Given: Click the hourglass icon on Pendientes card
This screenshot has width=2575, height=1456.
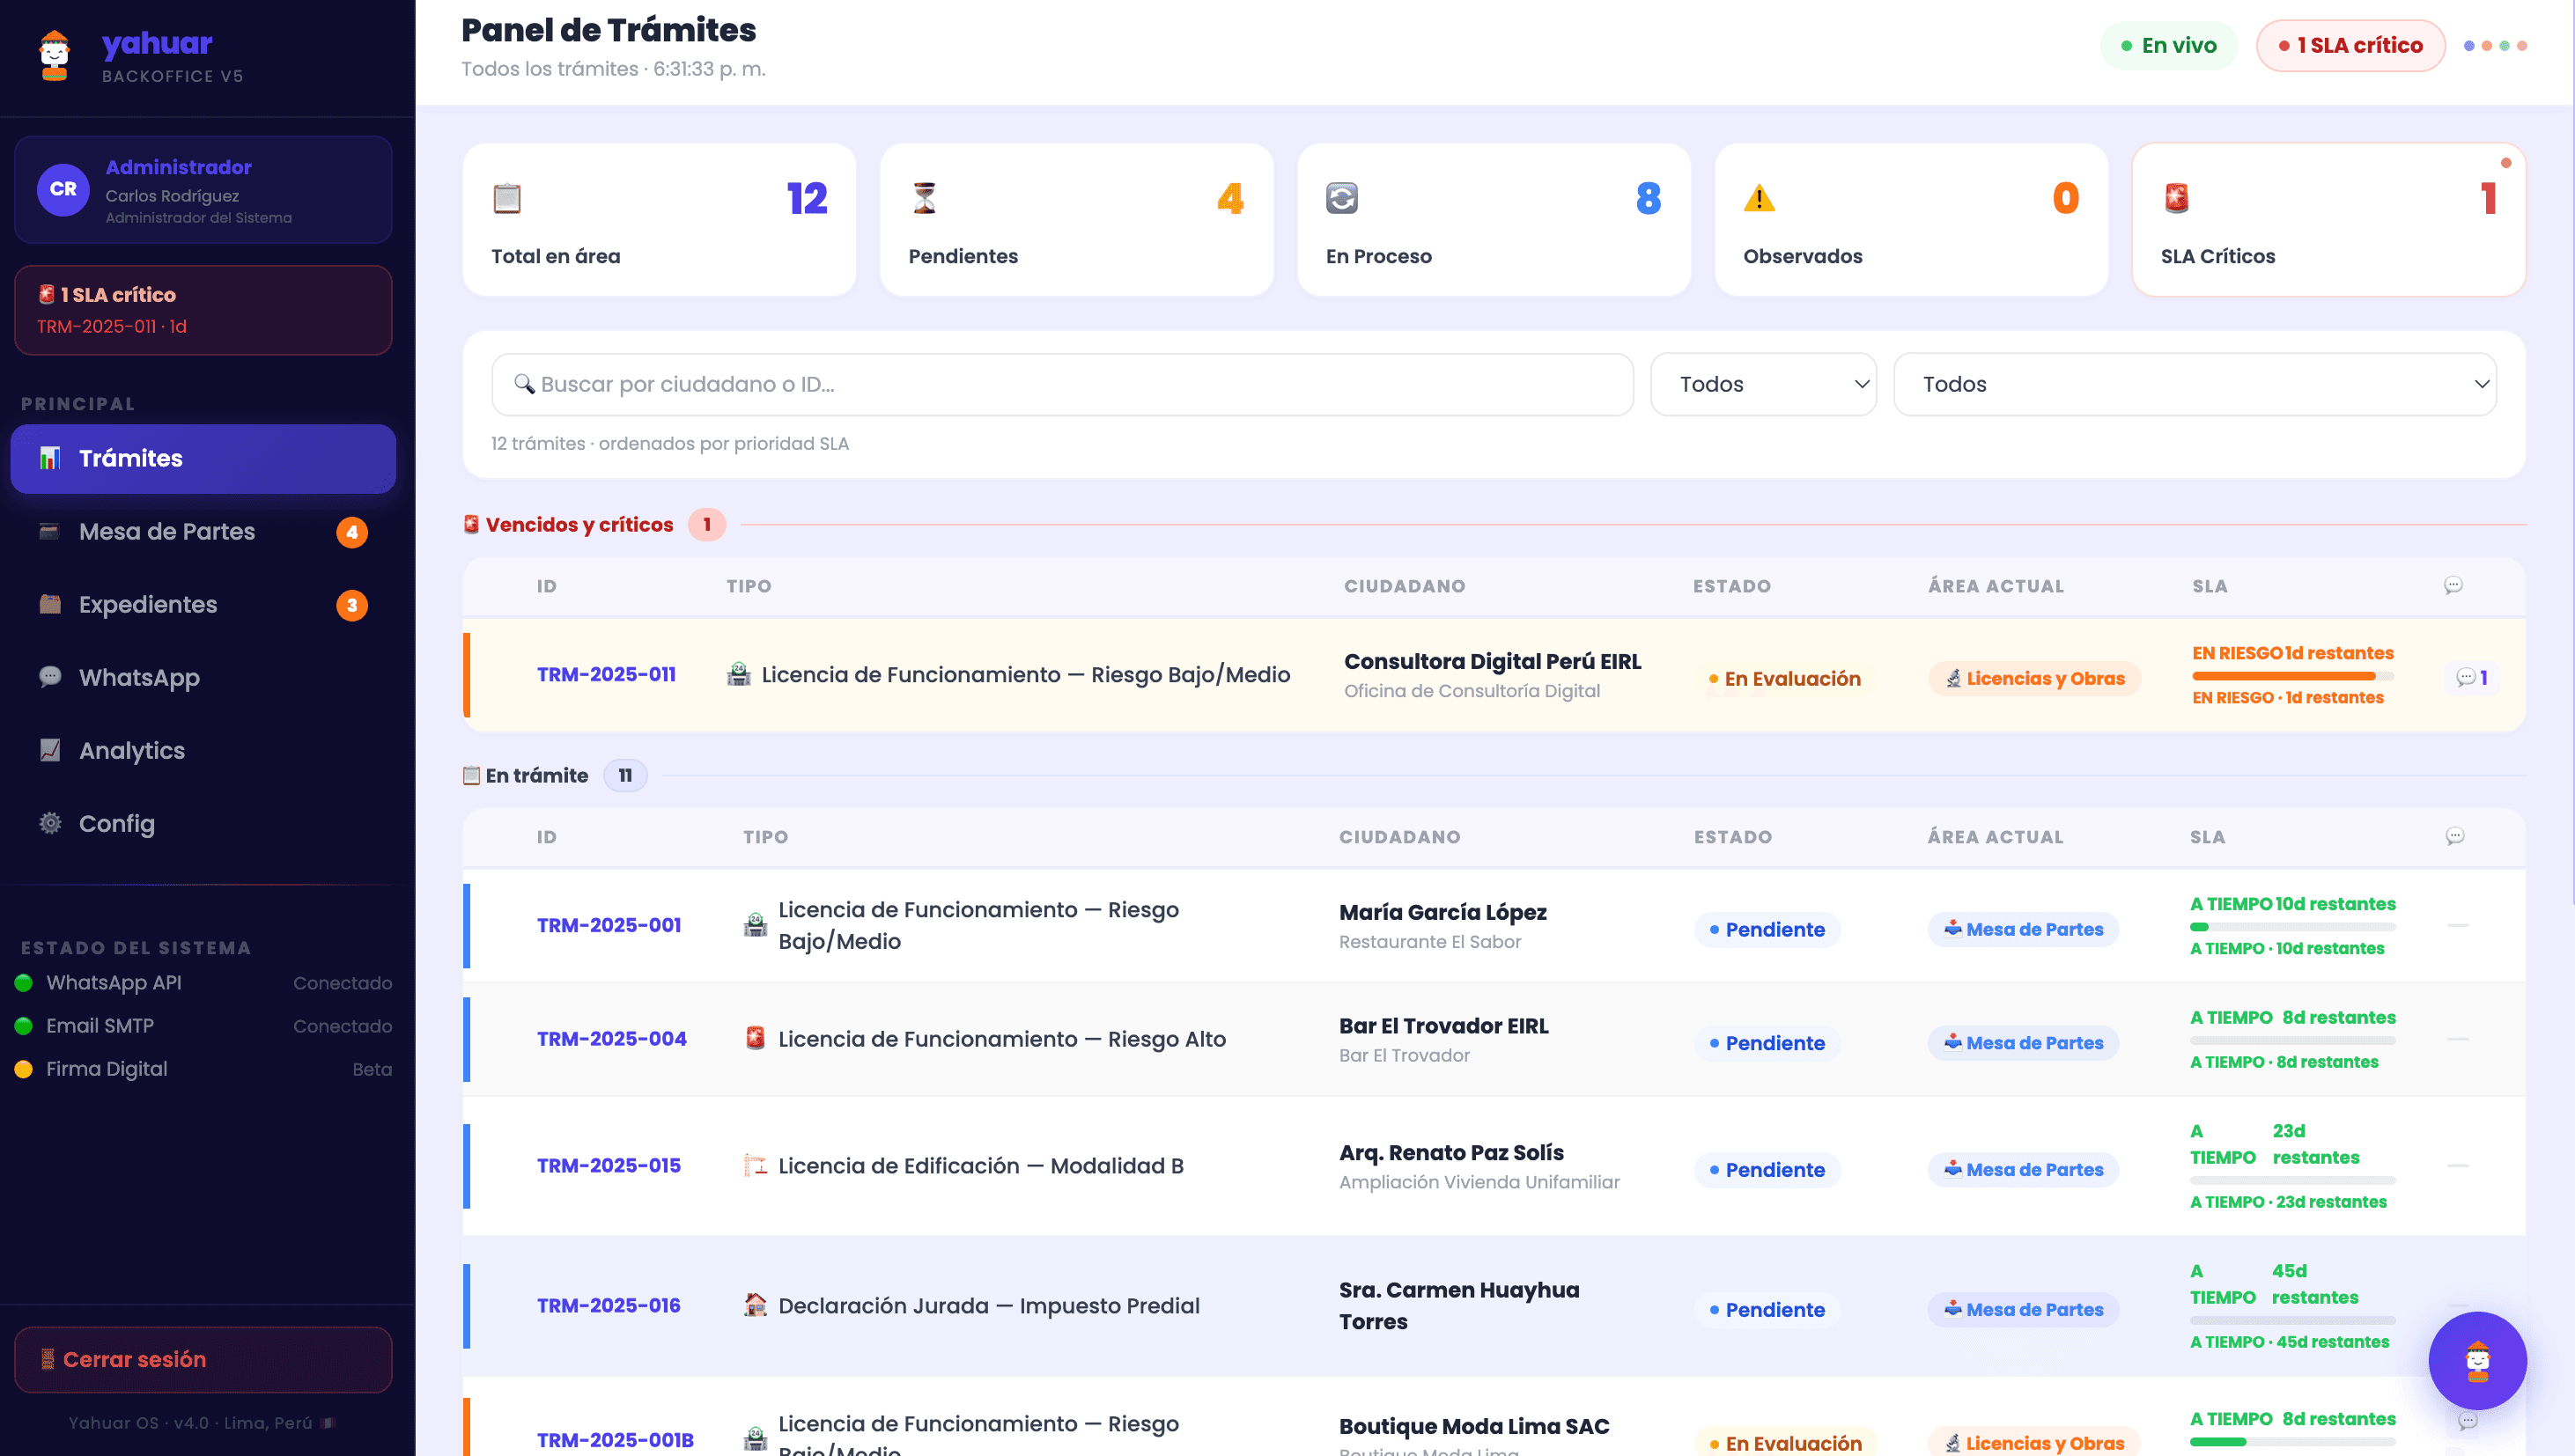Looking at the screenshot, I should 925,198.
